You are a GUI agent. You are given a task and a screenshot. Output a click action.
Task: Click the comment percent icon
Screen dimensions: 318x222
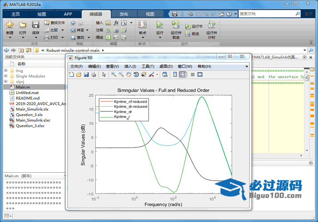[x=109, y=30]
